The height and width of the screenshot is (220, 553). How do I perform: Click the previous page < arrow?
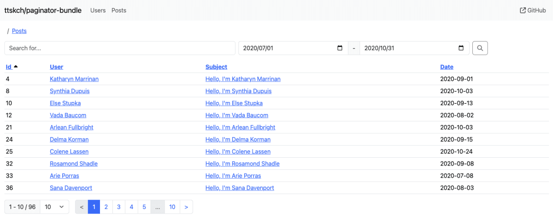click(82, 207)
